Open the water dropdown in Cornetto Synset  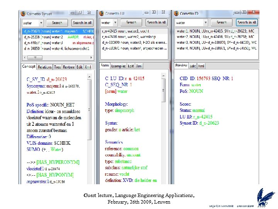(41, 23)
